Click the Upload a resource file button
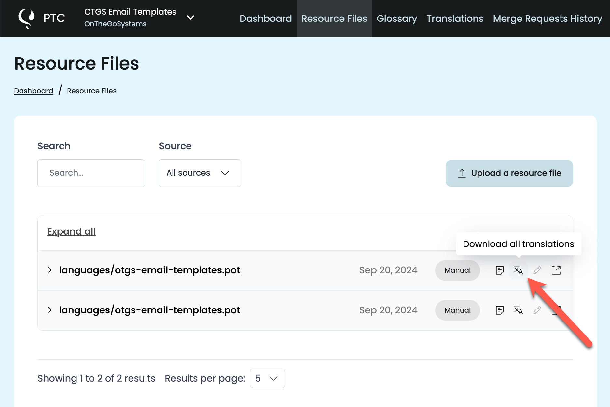The width and height of the screenshot is (610, 407). click(509, 173)
